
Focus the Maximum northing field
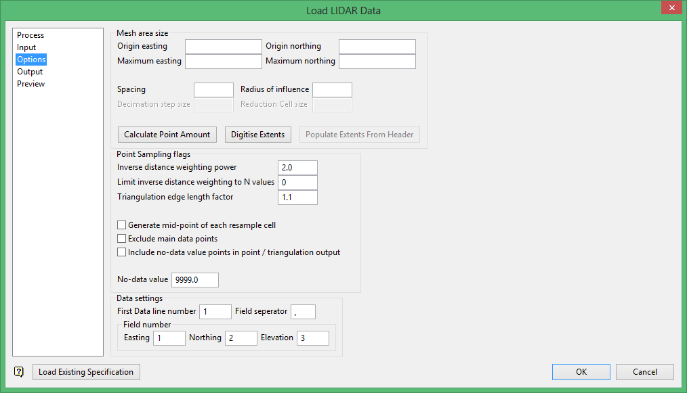[377, 62]
